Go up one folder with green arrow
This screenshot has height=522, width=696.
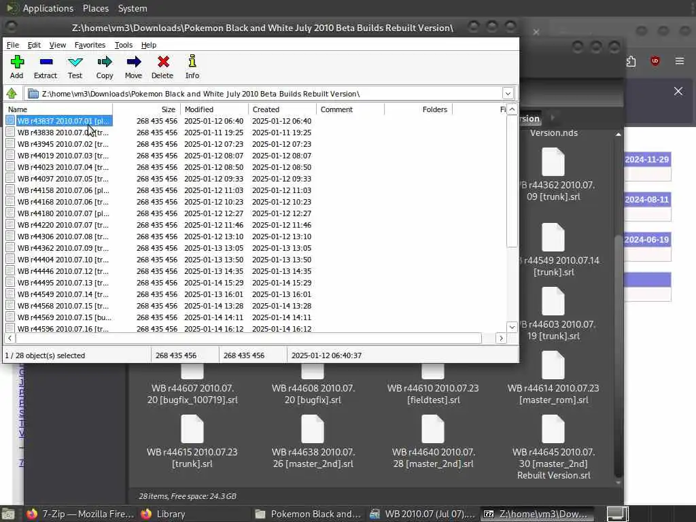point(12,94)
